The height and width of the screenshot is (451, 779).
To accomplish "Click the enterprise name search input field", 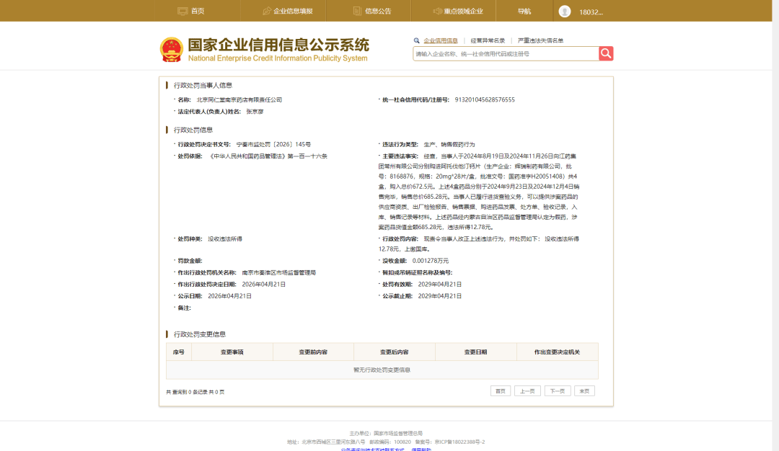I will pyautogui.click(x=506, y=53).
